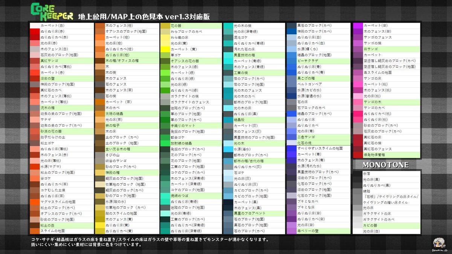Image resolution: width=452 pixels, height=254 pixels.
Task: Select the 線路 gray swatch
Action: tap(358, 191)
